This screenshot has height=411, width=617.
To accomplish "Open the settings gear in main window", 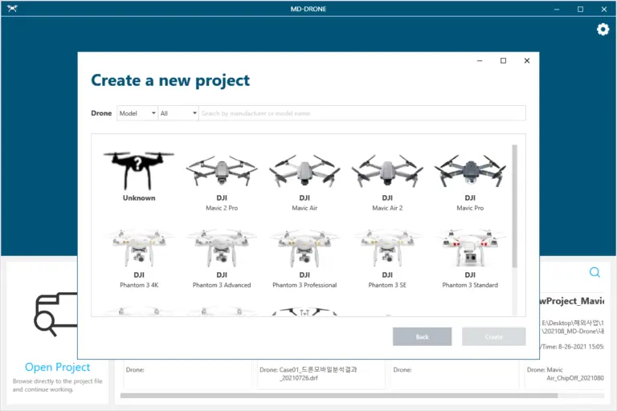I will point(603,30).
